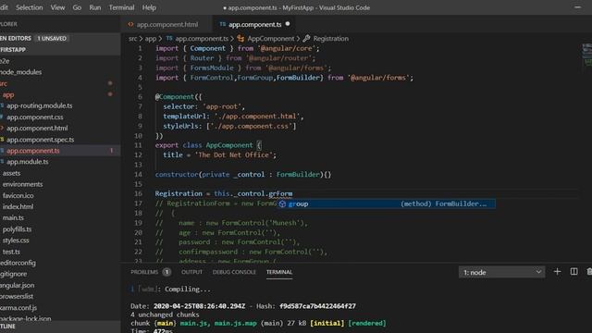This screenshot has height=333, width=592.
Task: Open app.component.css in explorer
Action: click(x=35, y=117)
